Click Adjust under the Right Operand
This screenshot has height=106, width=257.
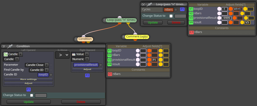pos(87,69)
